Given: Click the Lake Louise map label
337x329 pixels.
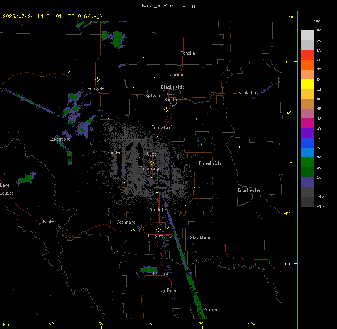Looking at the screenshot, I should pos(7,189).
